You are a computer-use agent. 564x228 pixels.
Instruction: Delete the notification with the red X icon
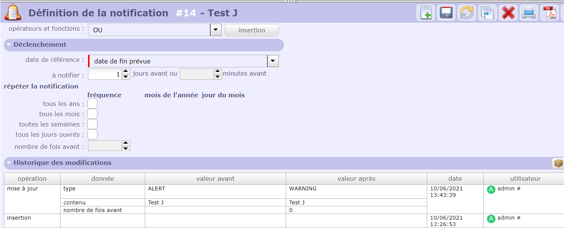[x=508, y=13]
